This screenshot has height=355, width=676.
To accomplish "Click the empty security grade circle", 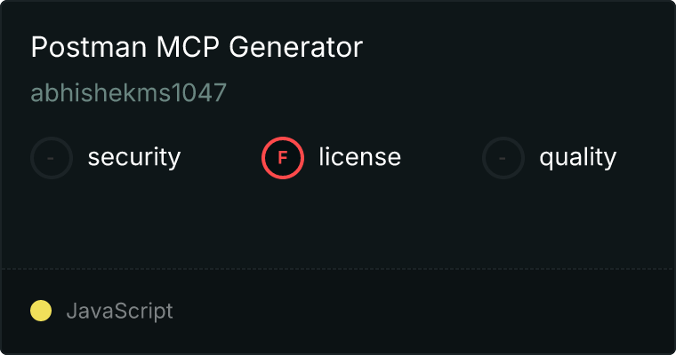I will [x=52, y=158].
